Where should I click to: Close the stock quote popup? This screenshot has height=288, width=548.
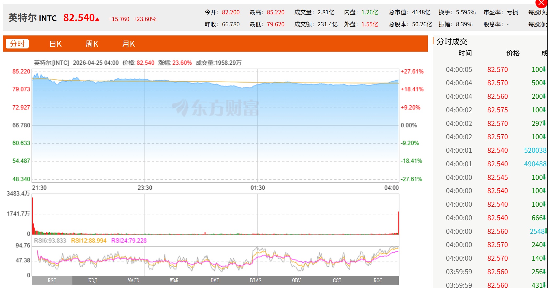click(542, 3)
